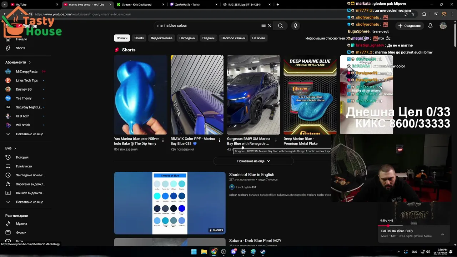Open the Deep Marine Blue short thumbnail

click(310, 95)
